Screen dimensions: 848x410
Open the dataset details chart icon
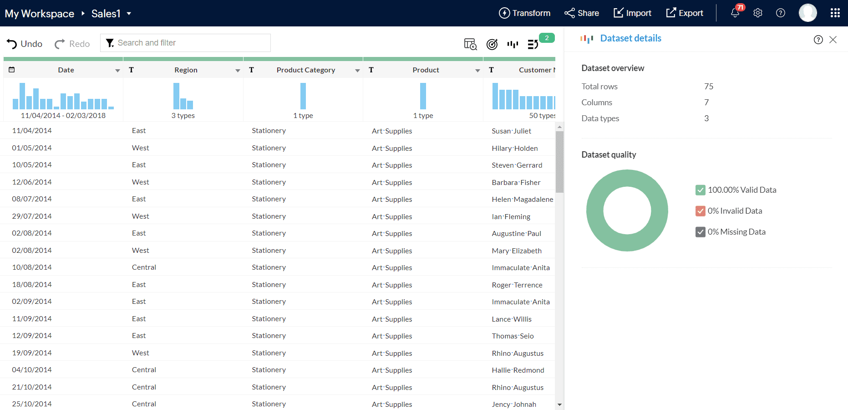pyautogui.click(x=513, y=44)
